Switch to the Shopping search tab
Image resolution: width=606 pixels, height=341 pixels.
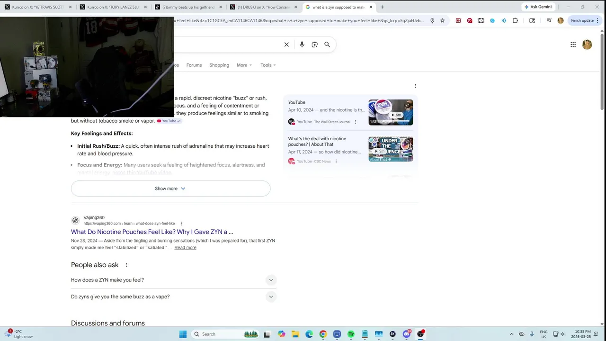click(219, 65)
